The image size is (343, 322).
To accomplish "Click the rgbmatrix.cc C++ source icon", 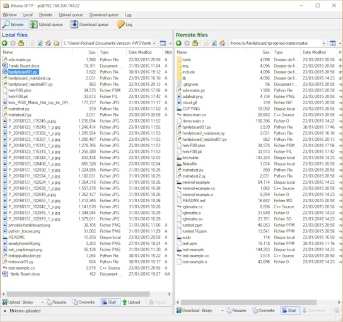I will pos(179,206).
